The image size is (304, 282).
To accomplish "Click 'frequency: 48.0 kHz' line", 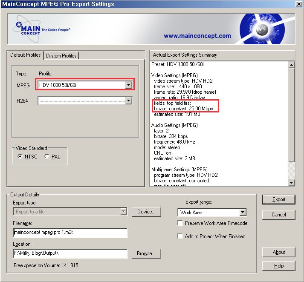I will coord(174,142).
